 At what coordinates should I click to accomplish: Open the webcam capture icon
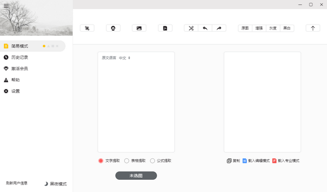[x=113, y=28]
